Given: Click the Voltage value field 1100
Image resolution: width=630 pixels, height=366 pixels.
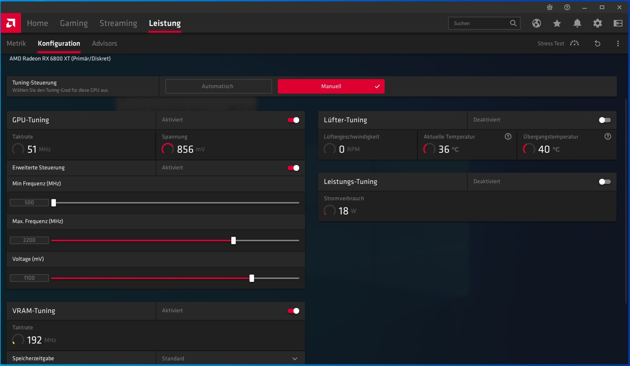Looking at the screenshot, I should click(29, 278).
